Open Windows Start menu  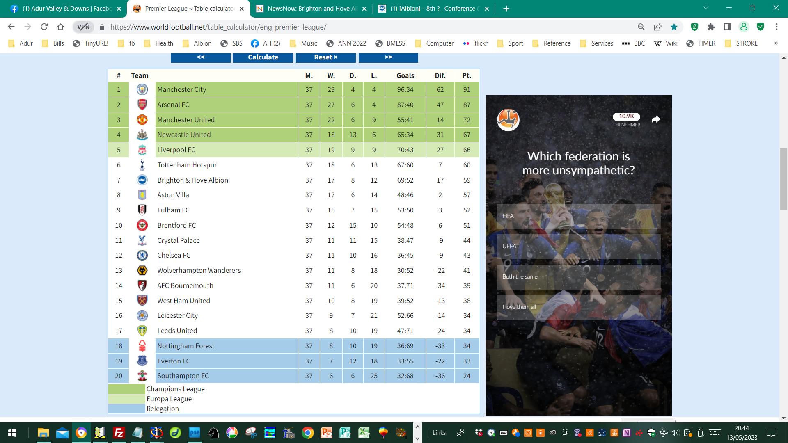12,433
